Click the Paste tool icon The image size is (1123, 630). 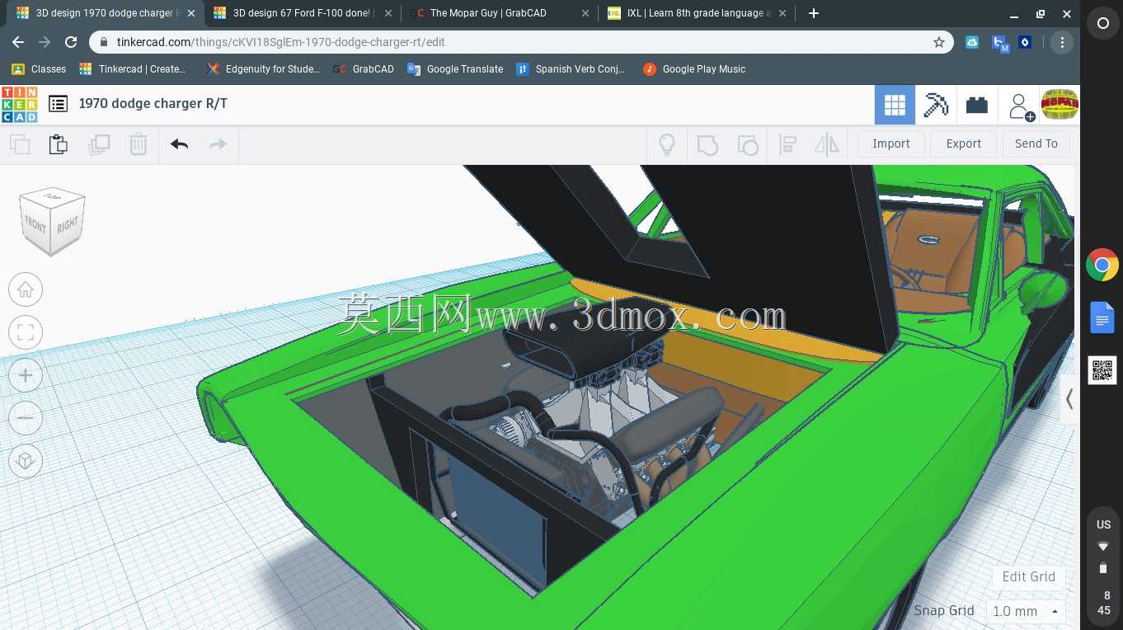tap(58, 144)
